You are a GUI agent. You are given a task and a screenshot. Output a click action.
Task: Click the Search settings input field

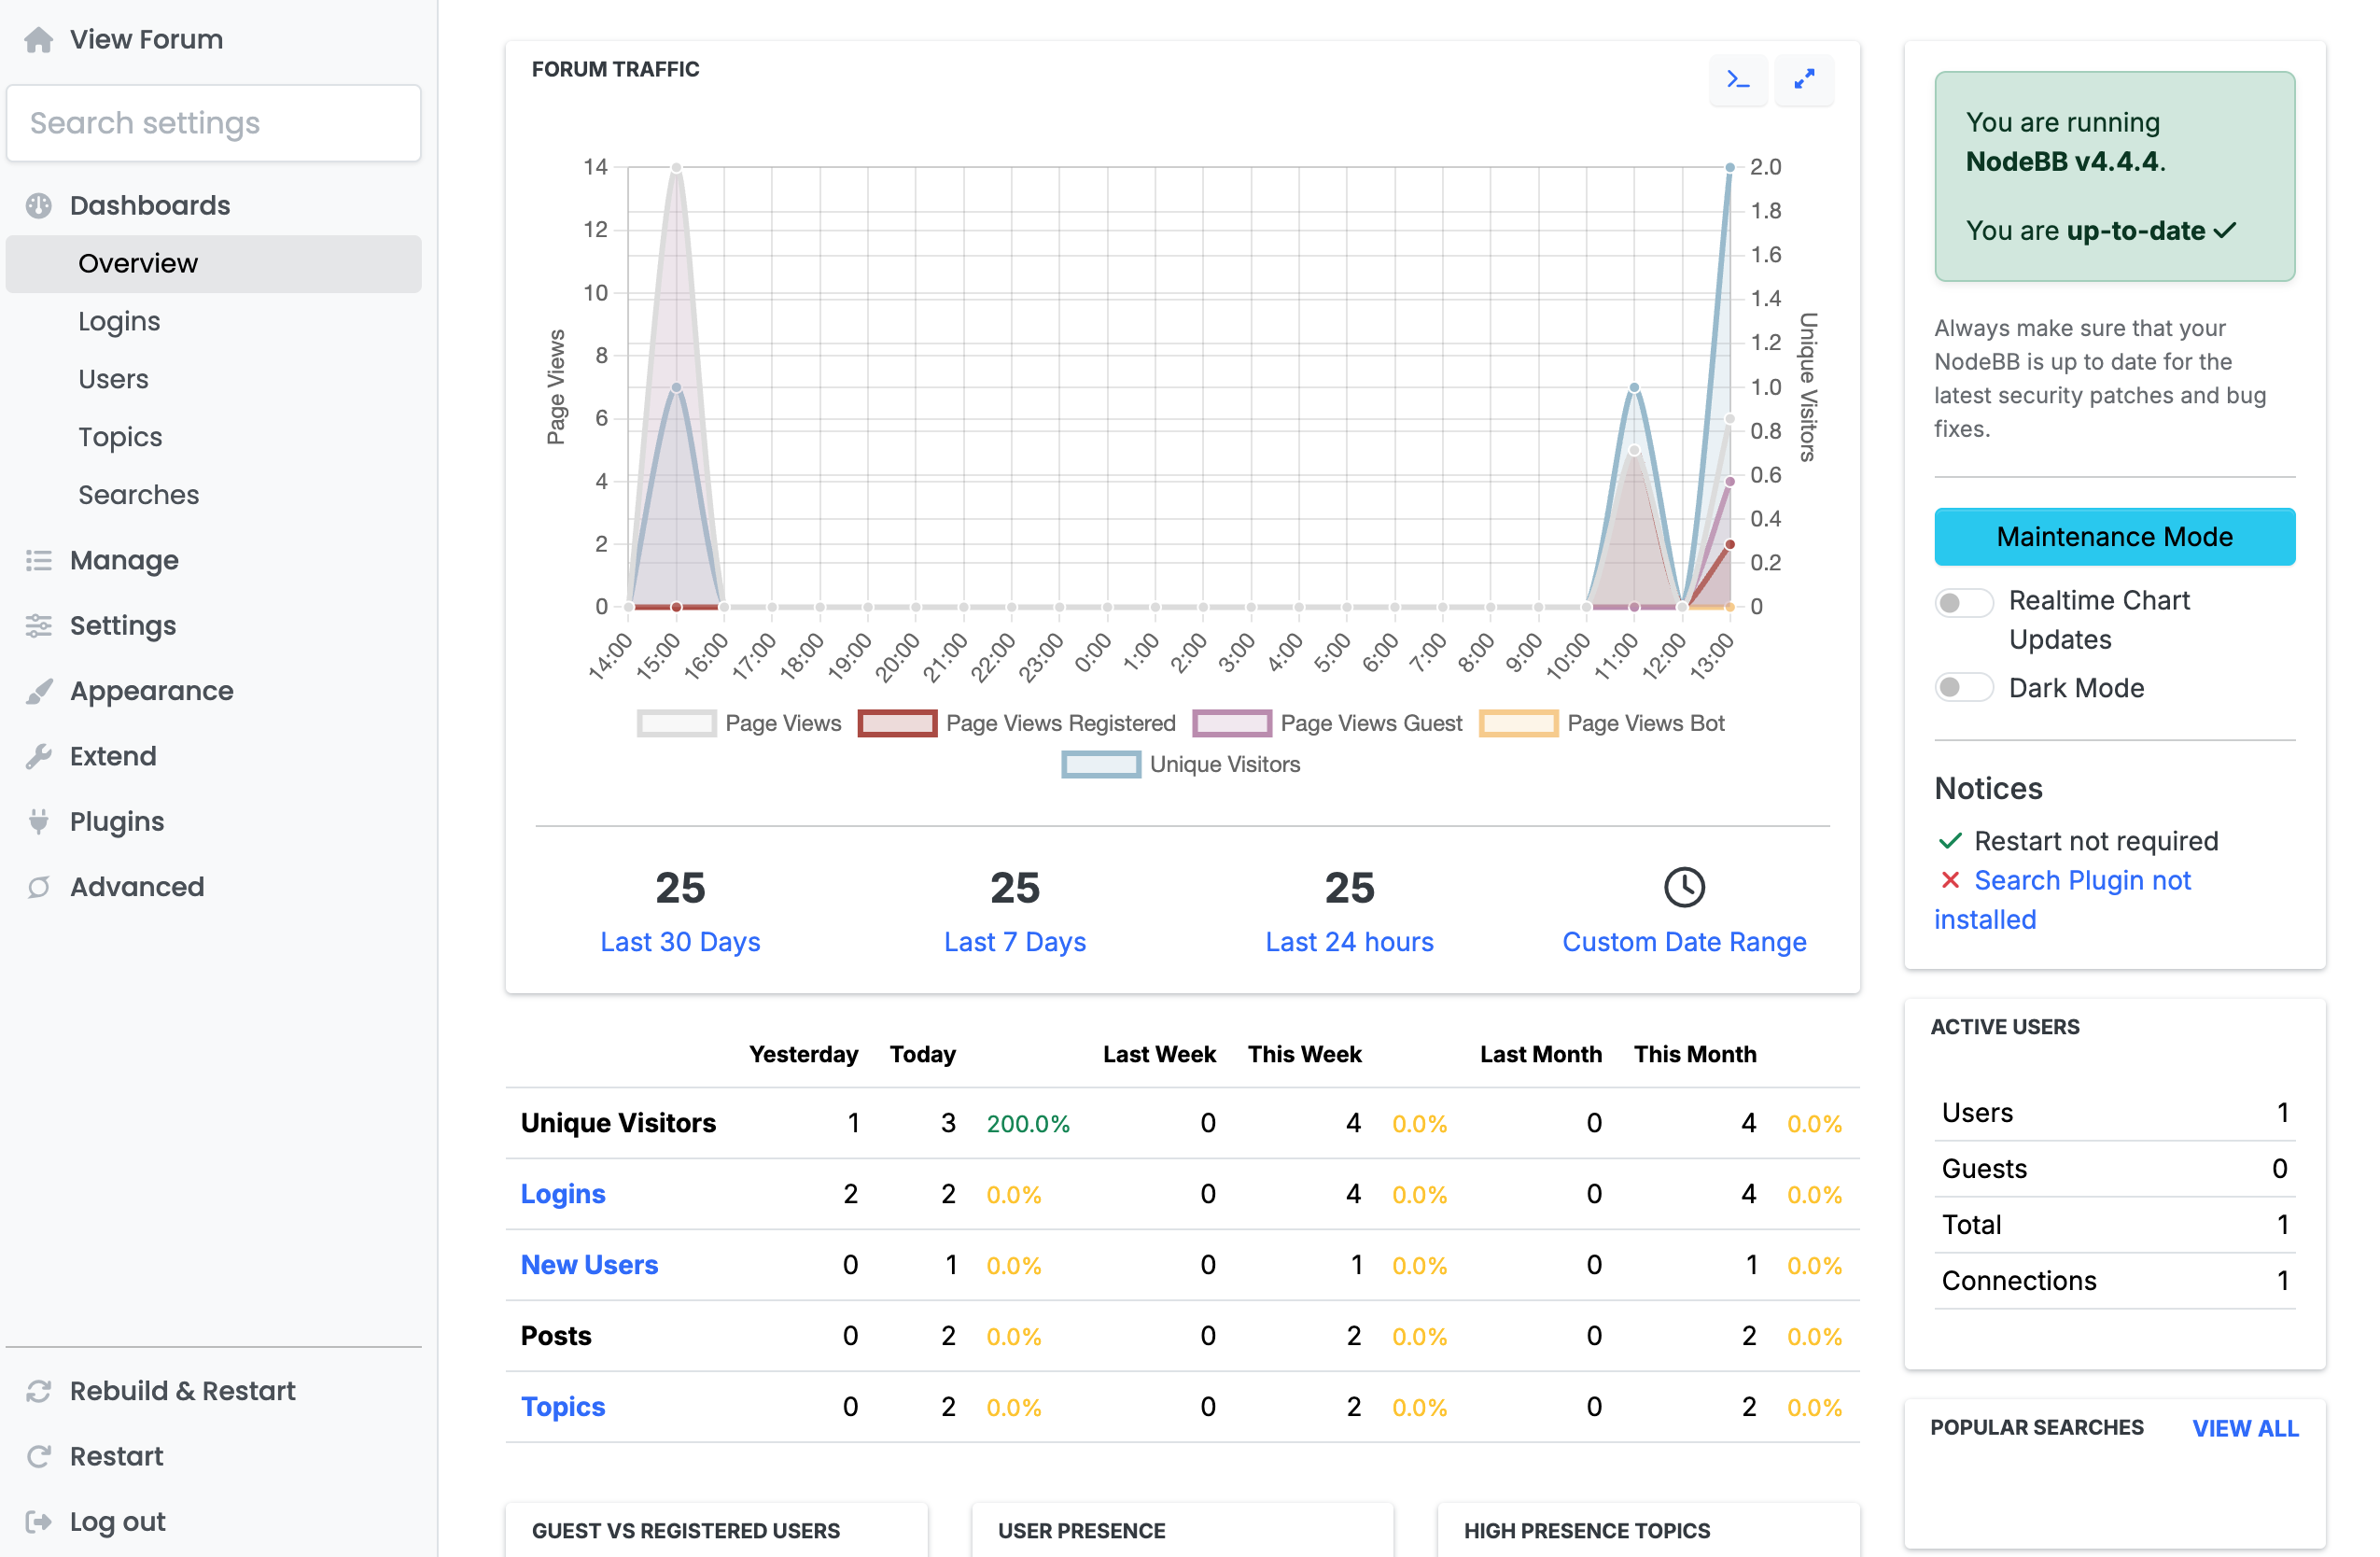point(213,122)
